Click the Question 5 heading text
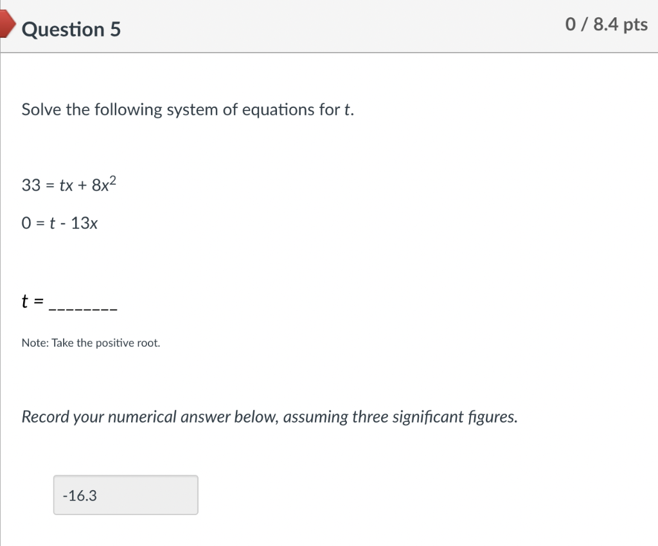658x546 pixels. click(x=71, y=29)
